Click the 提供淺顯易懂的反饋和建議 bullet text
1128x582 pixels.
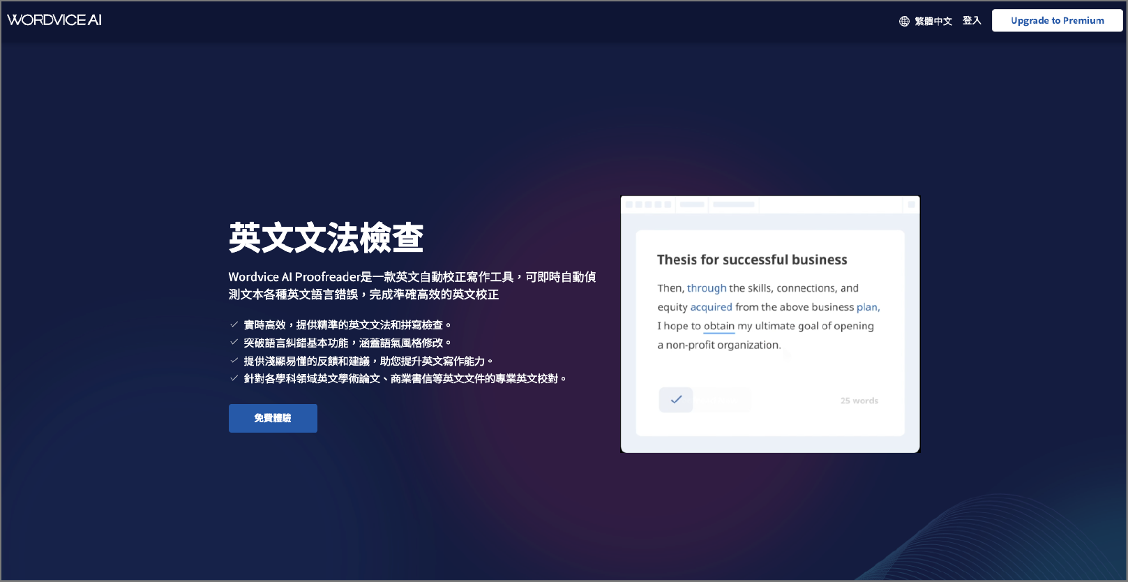368,361
